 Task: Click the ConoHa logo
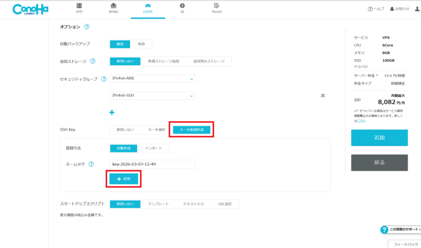30,9
